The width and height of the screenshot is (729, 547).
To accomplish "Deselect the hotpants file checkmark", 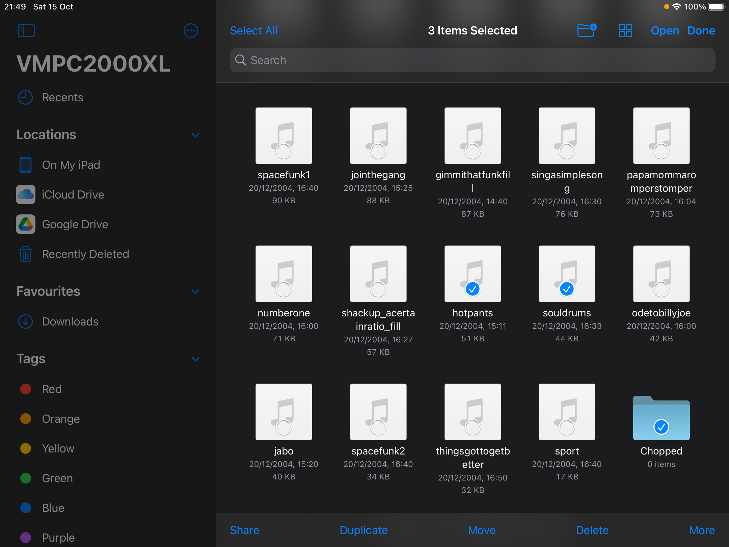I will 473,289.
